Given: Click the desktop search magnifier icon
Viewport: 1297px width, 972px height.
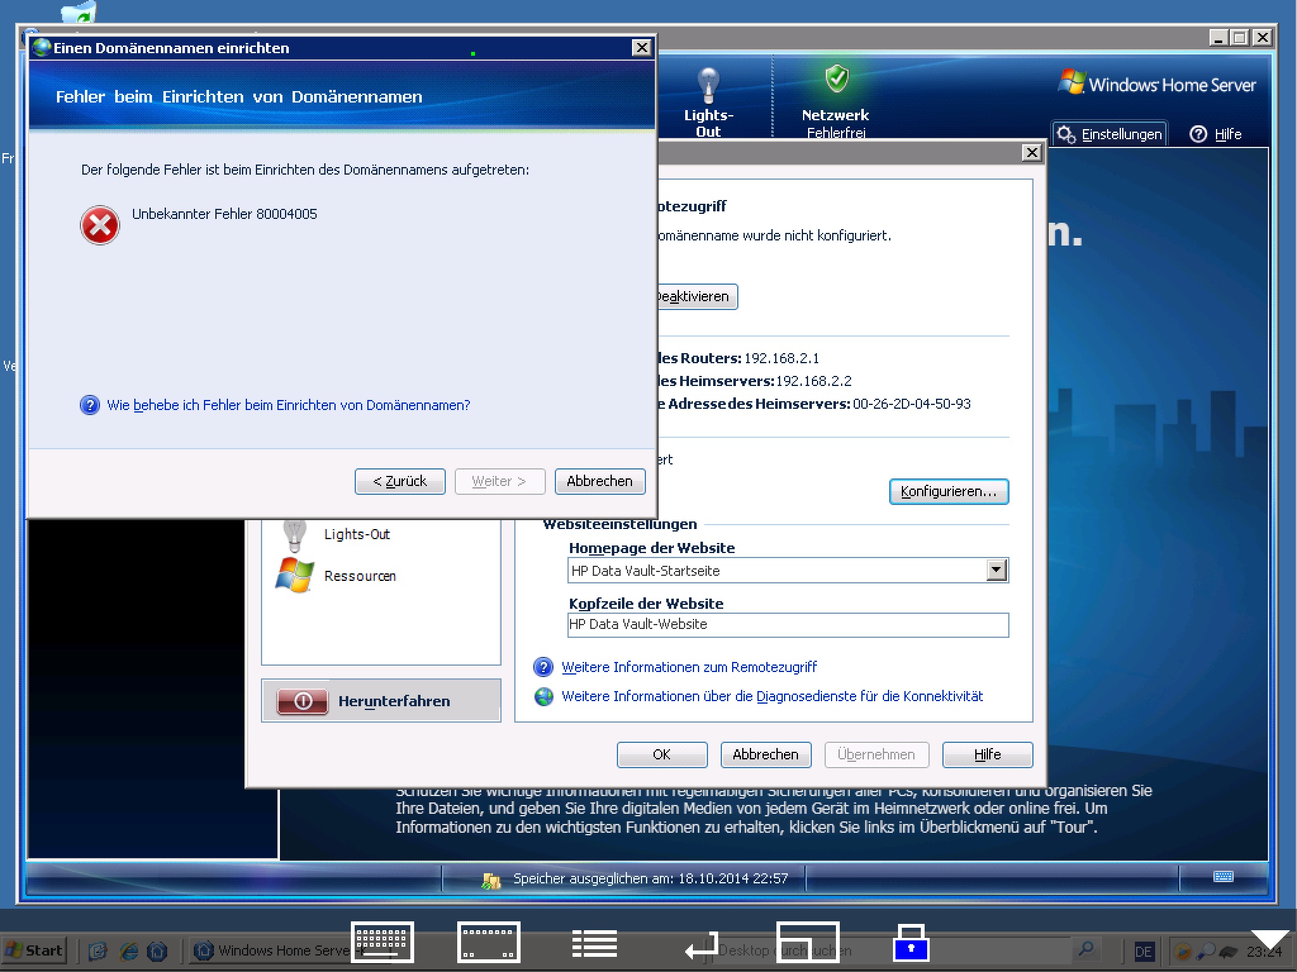Looking at the screenshot, I should (x=1086, y=949).
